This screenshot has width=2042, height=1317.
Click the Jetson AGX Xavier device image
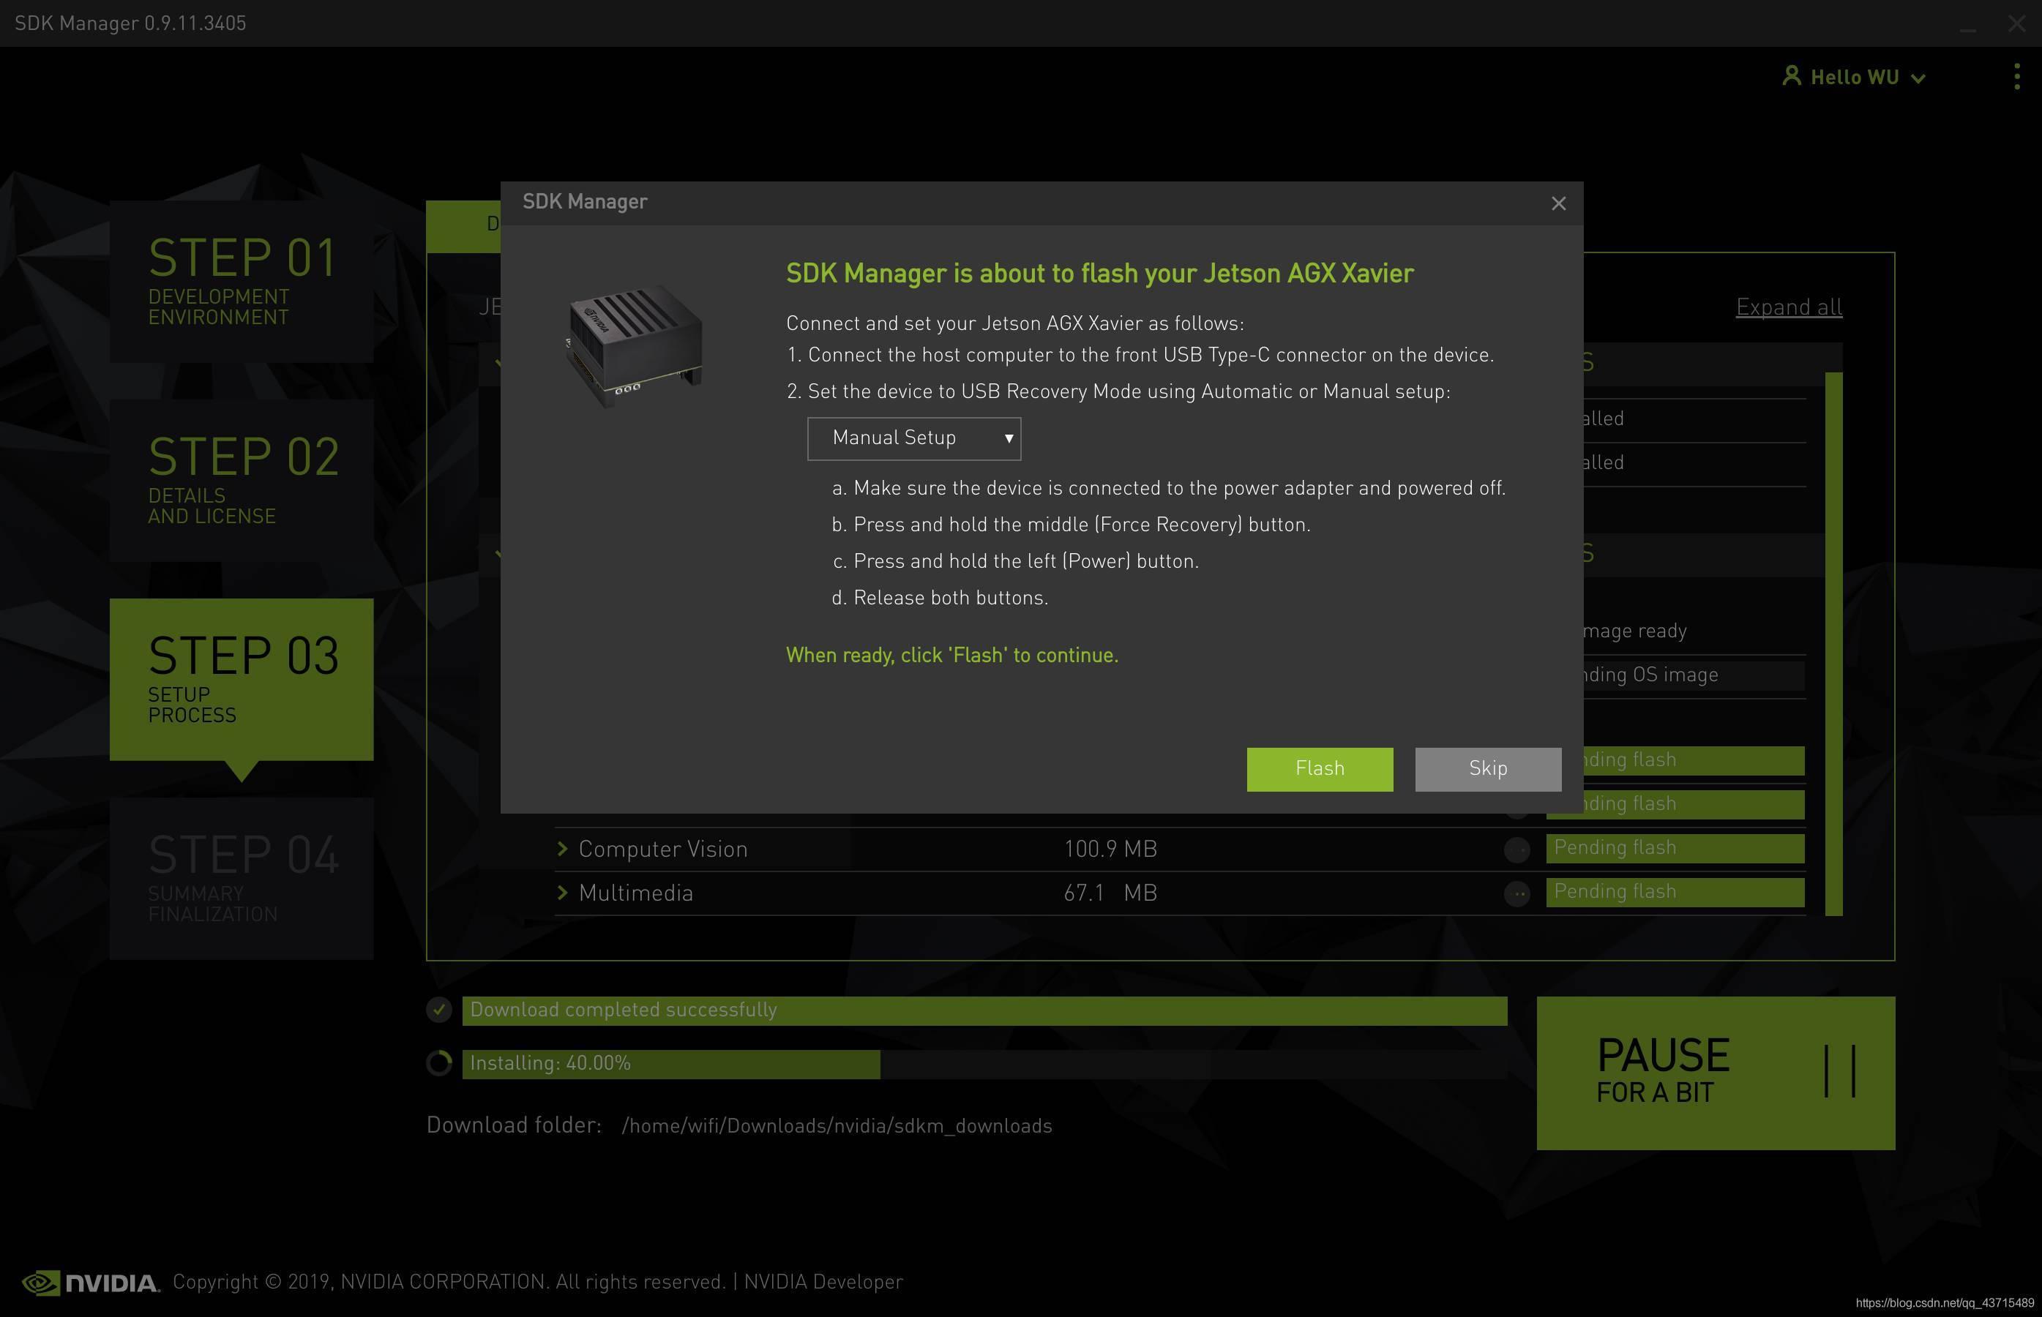[x=634, y=346]
